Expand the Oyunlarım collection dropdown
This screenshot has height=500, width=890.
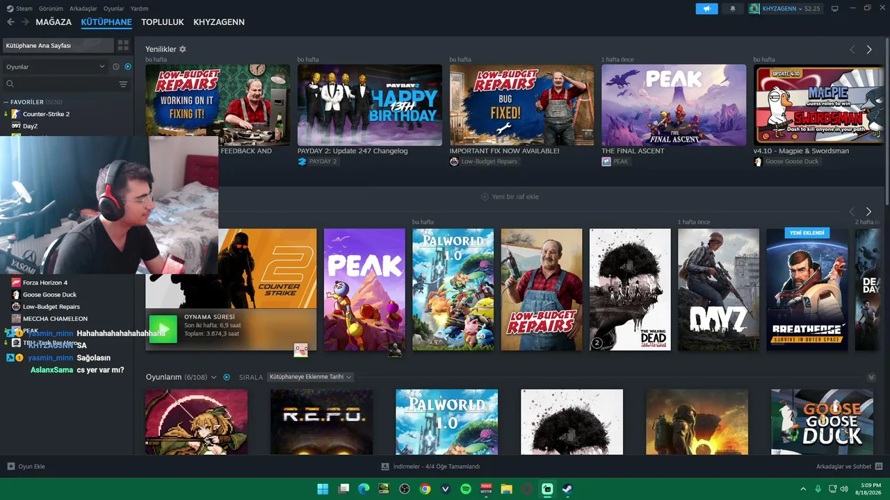(x=213, y=377)
